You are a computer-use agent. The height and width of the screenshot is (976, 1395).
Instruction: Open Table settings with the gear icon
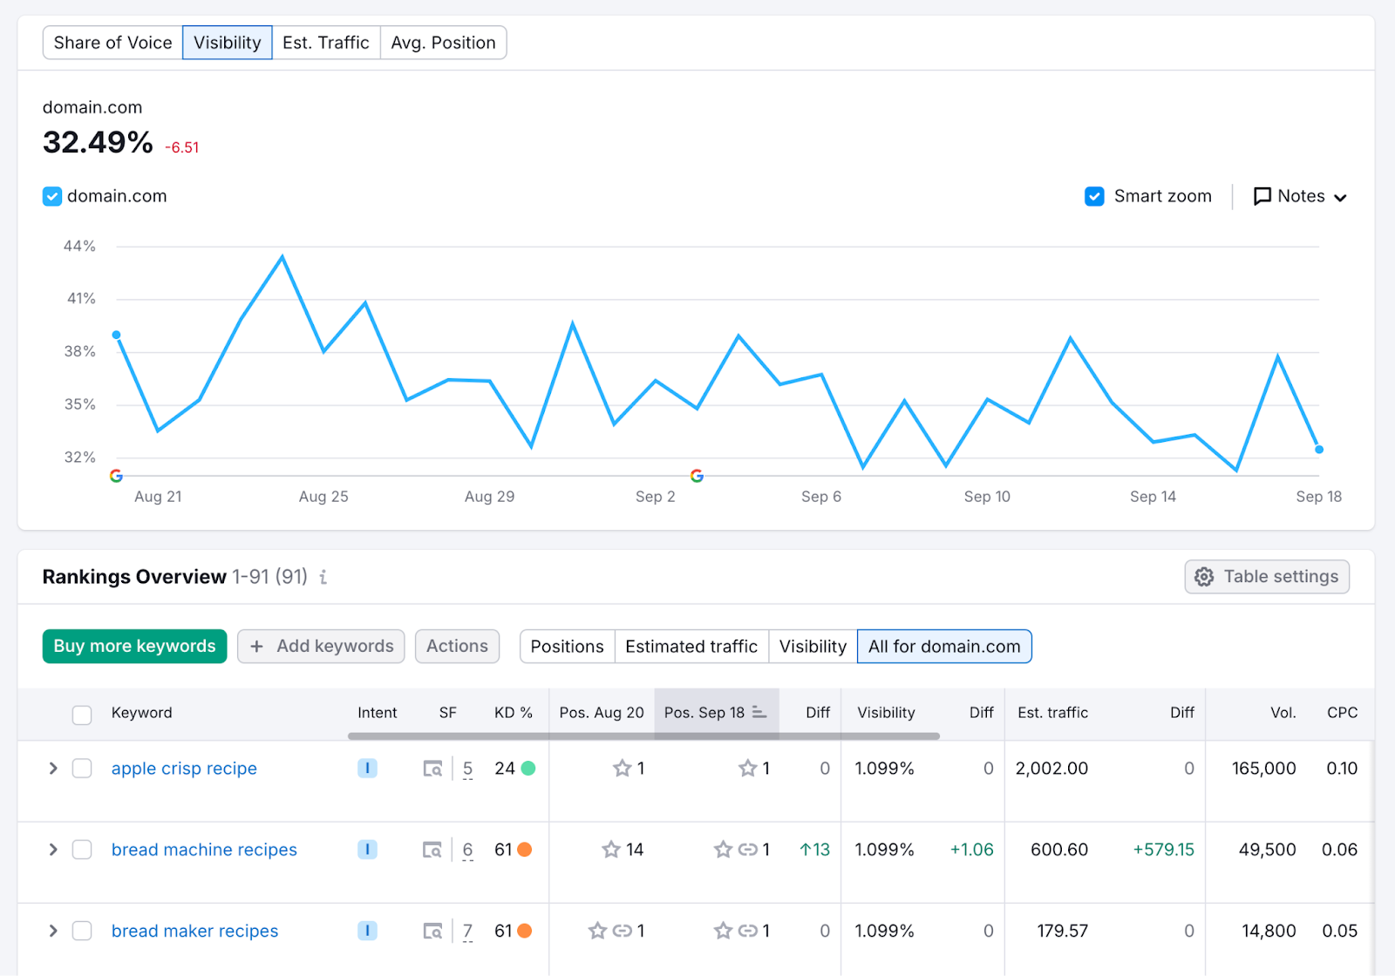(x=1204, y=576)
